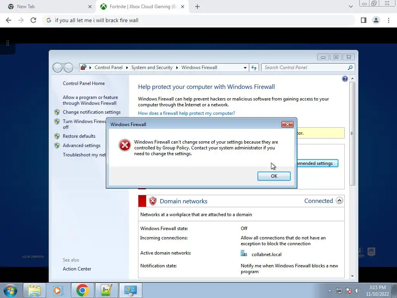Click Chrome forward arrow

21,20
